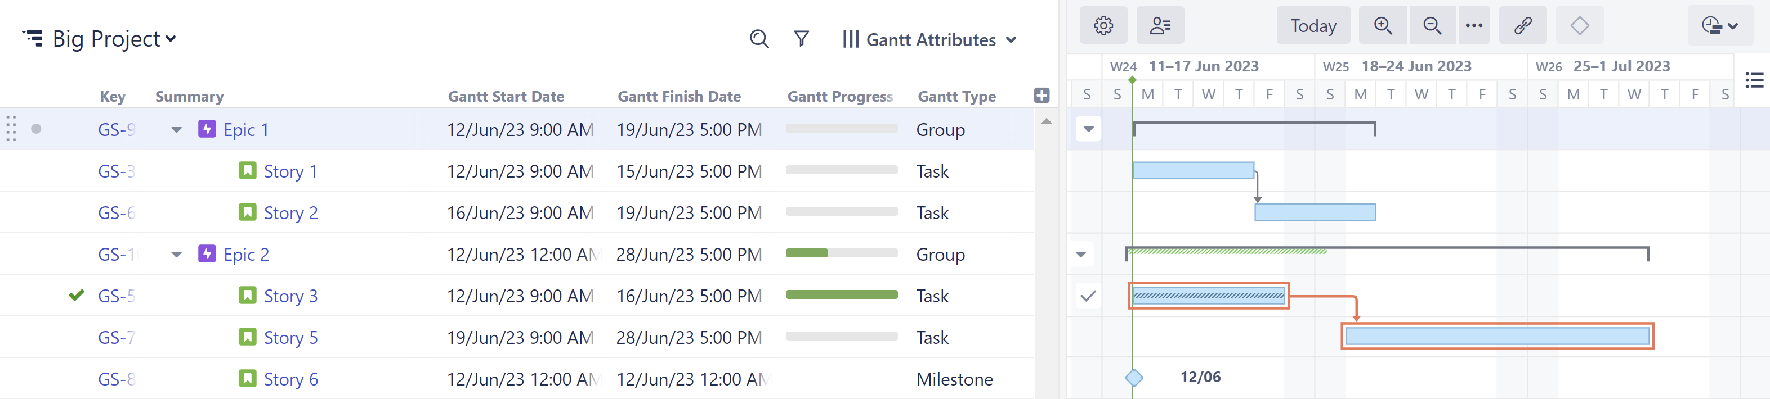Click the milestone diamond toolbar icon

pyautogui.click(x=1579, y=25)
